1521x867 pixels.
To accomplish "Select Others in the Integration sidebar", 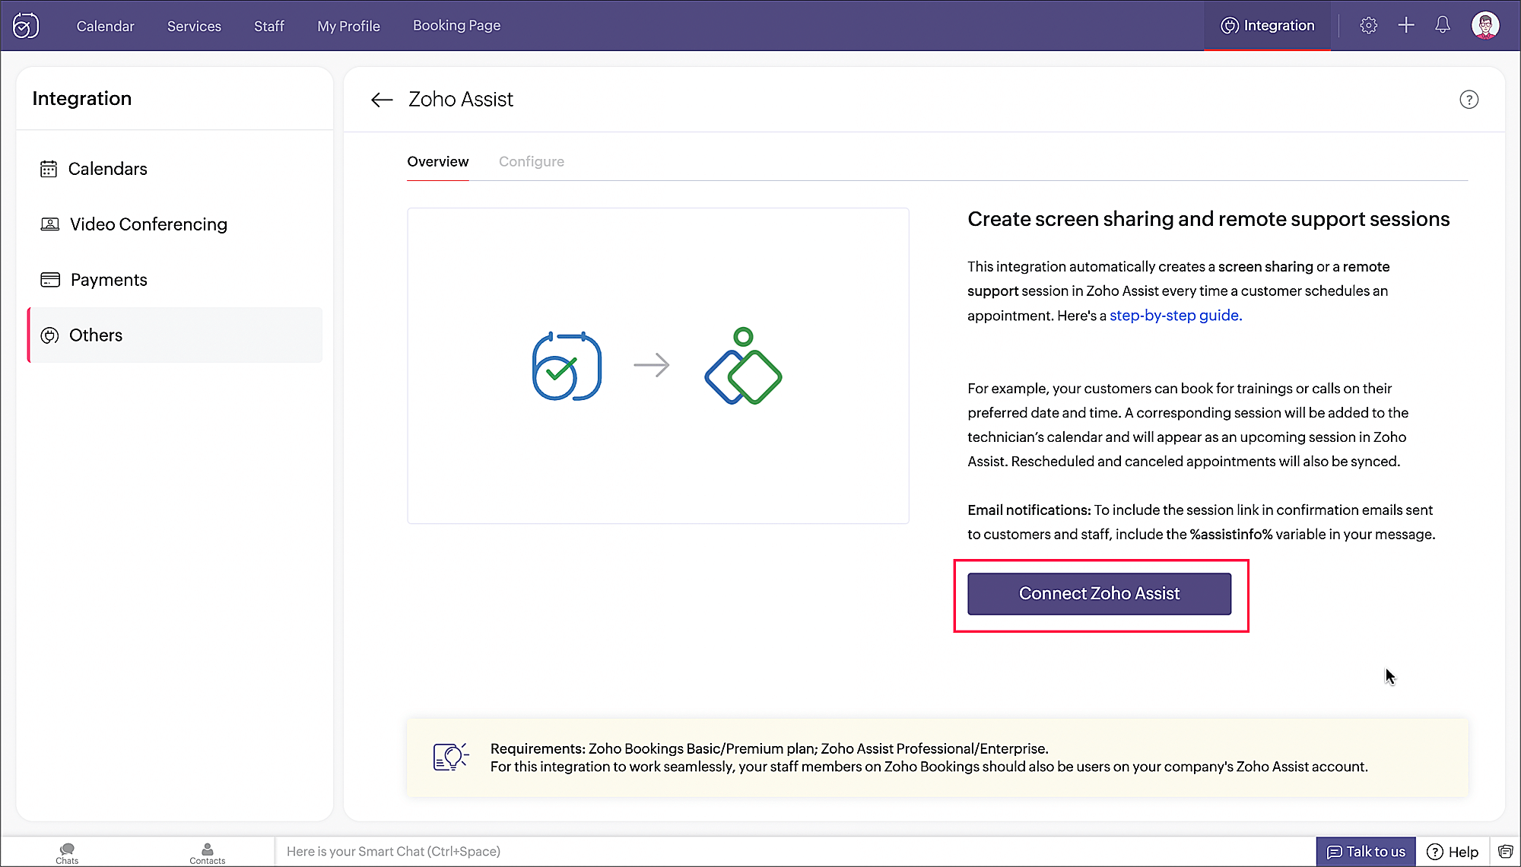I will point(175,335).
